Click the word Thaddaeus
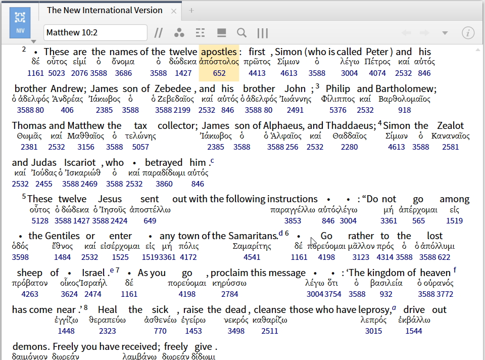Image resolution: width=485 pixels, height=360 pixels. [x=351, y=126]
